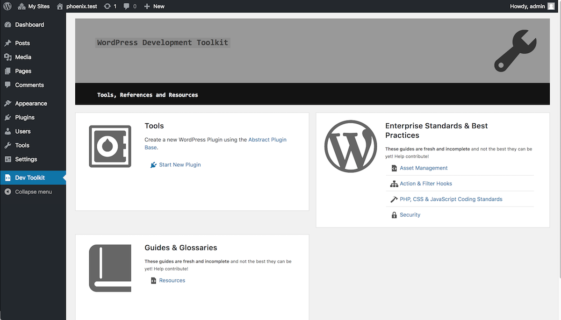Open the Dashboard menu item
The width and height of the screenshot is (561, 320).
pyautogui.click(x=33, y=25)
